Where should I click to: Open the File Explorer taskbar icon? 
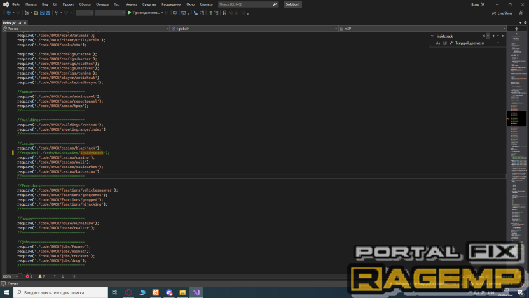182,292
